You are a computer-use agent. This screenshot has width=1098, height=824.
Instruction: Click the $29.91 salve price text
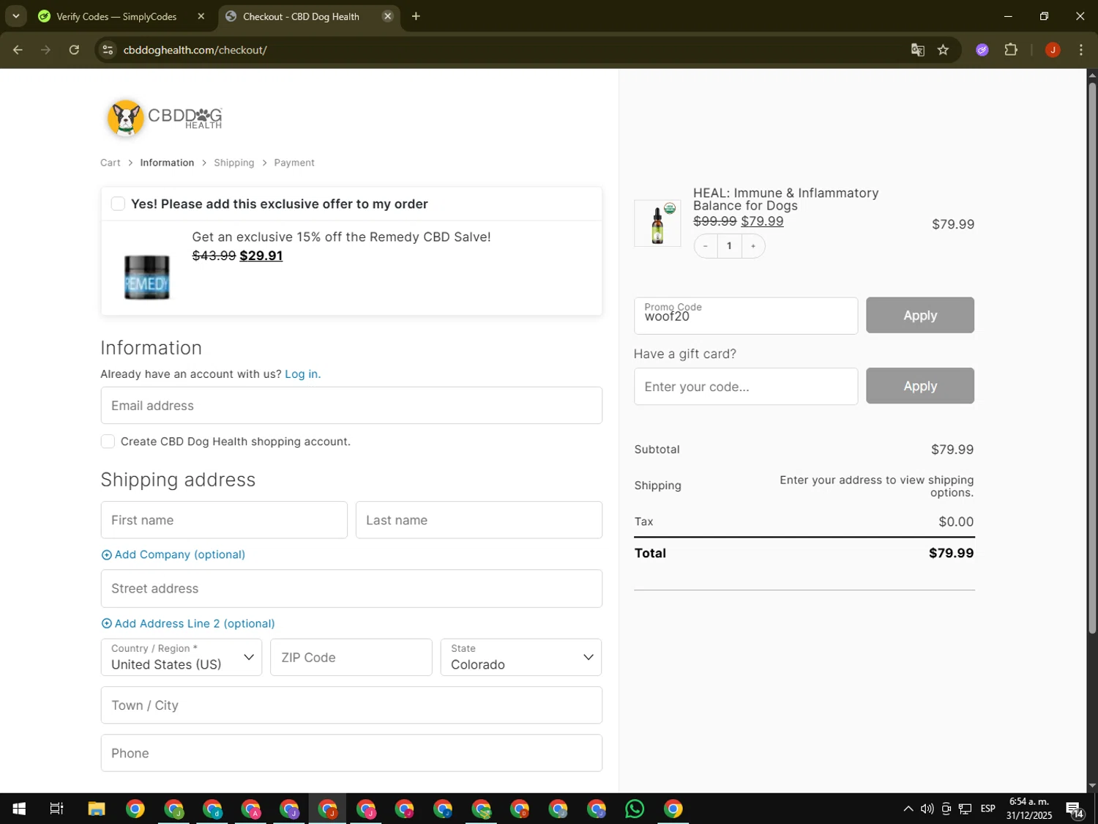coord(261,256)
